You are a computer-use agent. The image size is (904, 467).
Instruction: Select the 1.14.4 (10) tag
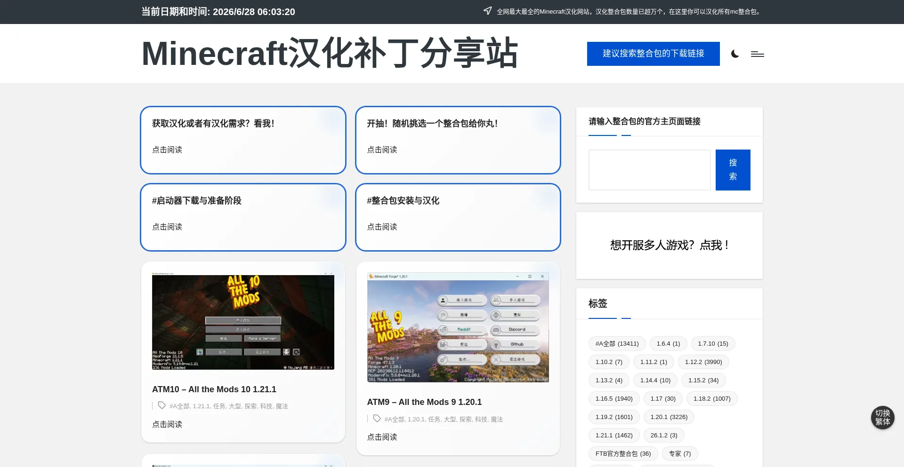[x=655, y=380]
